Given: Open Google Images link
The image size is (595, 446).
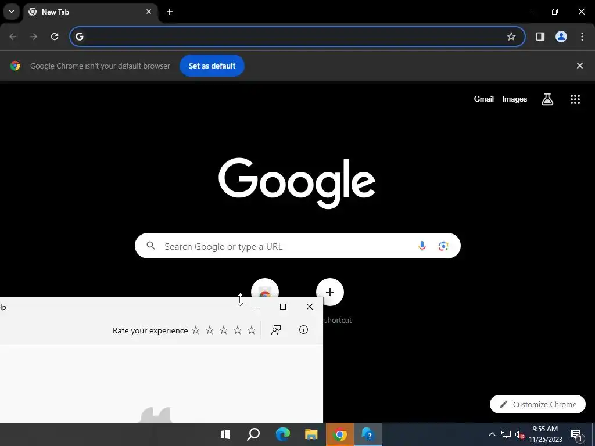Looking at the screenshot, I should coord(515,99).
